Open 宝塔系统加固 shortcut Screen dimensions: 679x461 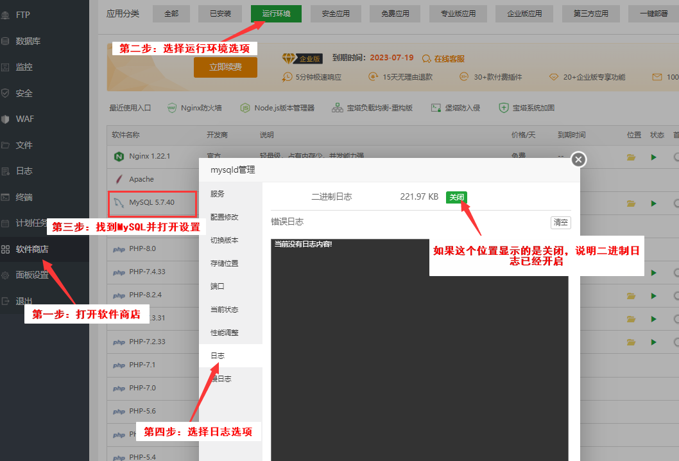(x=526, y=108)
